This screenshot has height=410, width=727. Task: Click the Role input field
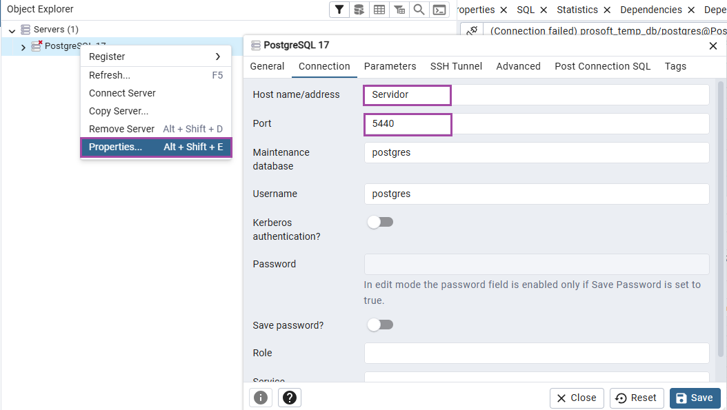click(537, 353)
